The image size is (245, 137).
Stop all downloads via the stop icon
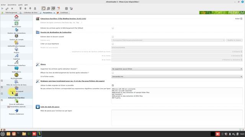click(x=12, y=8)
